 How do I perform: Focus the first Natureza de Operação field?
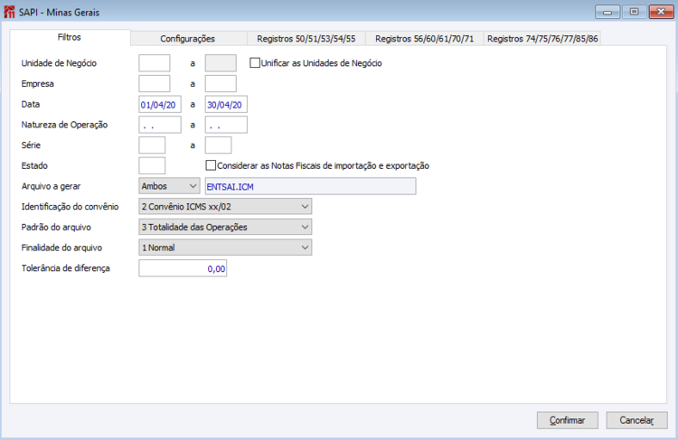point(160,125)
